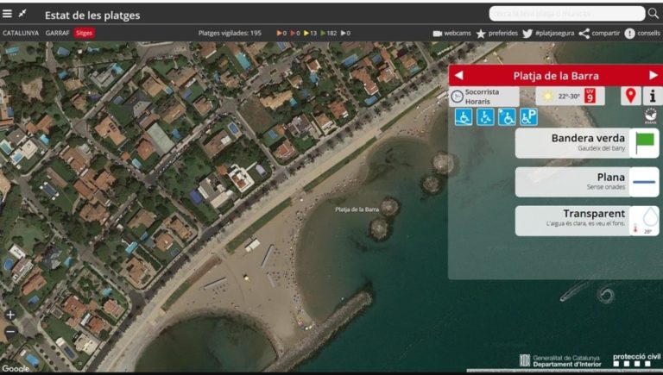663x375 pixels.
Task: Select GARRAF in the breadcrumb
Action: pos(58,33)
